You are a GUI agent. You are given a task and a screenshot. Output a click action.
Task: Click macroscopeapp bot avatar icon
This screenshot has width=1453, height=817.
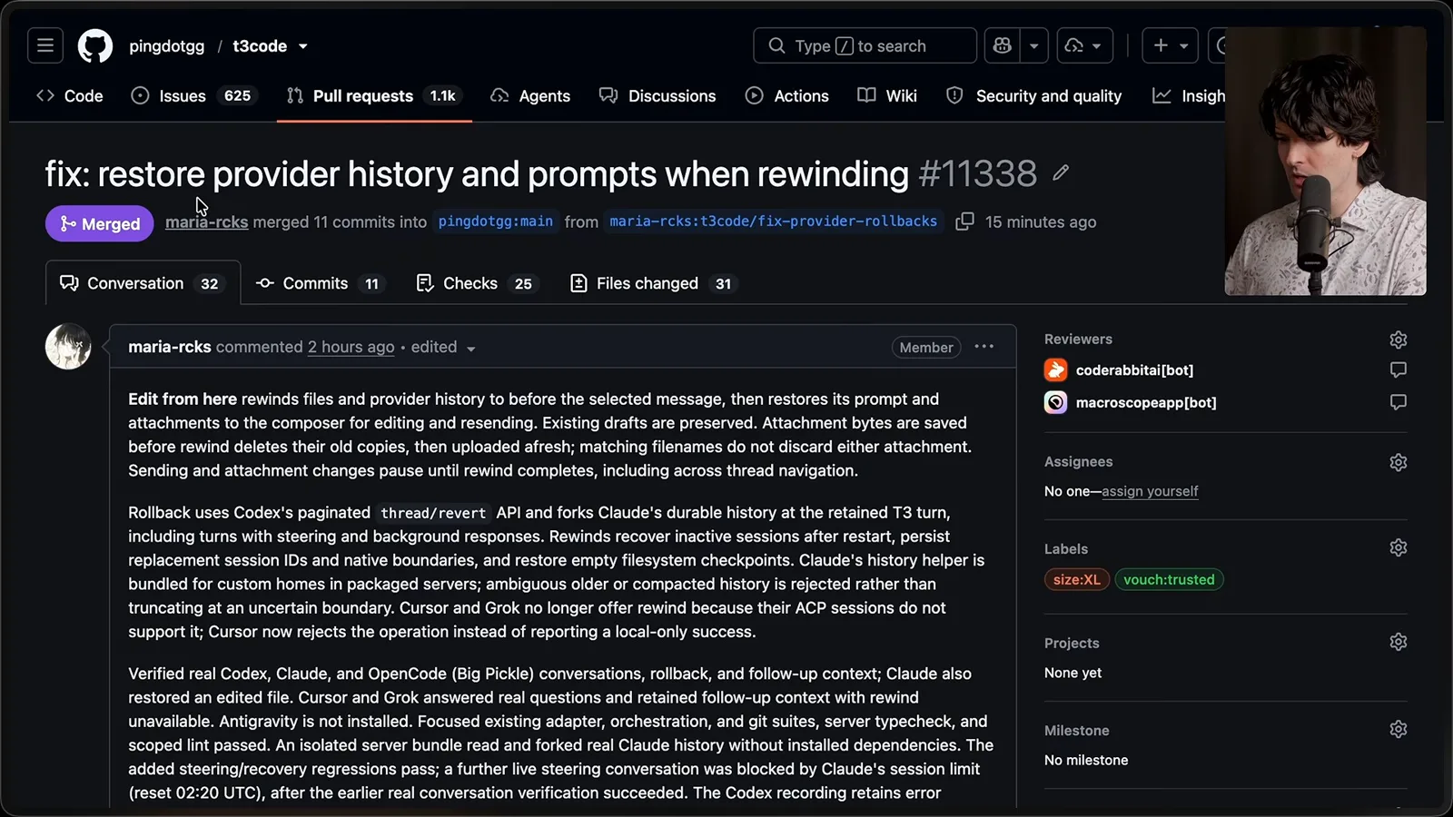1055,402
